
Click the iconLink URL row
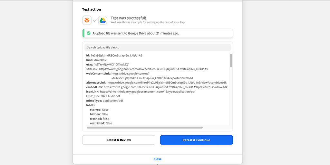(x=147, y=92)
